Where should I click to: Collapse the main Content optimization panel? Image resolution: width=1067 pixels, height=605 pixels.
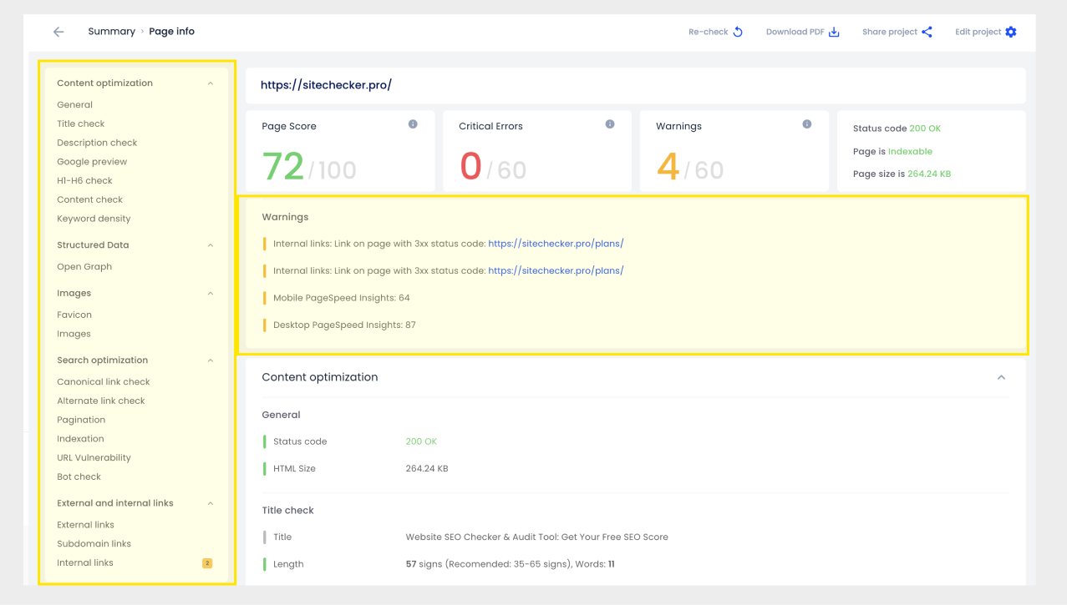pos(1001,377)
